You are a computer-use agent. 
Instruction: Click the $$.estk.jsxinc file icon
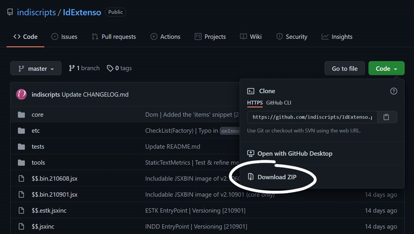click(x=21, y=211)
